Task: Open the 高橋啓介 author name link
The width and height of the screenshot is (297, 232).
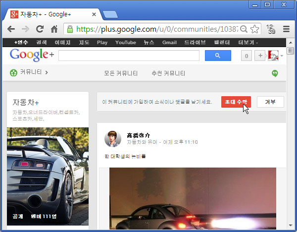Action: coord(139,135)
